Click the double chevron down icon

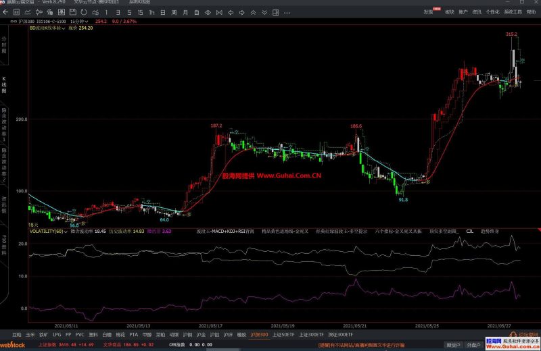(x=264, y=13)
